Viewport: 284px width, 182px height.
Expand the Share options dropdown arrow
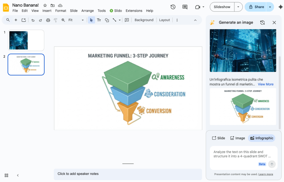[x=270, y=7]
